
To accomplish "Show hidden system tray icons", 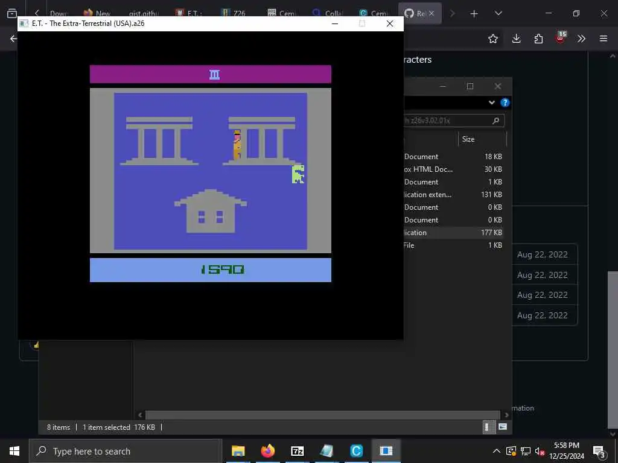I will coord(497,451).
